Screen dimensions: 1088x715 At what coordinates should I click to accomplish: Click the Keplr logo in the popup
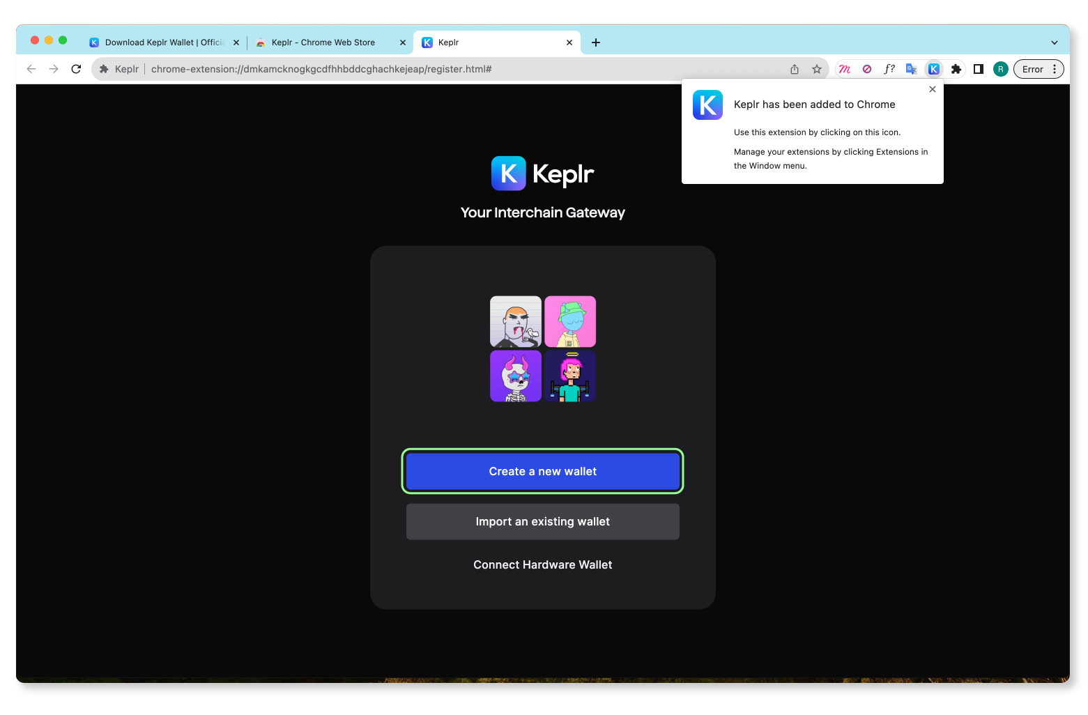click(707, 105)
